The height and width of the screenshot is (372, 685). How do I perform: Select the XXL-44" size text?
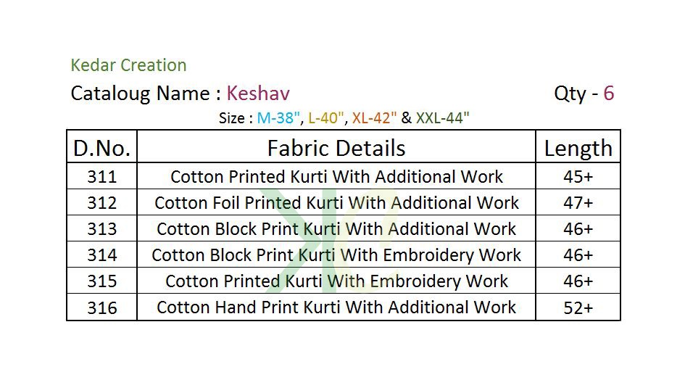click(442, 118)
